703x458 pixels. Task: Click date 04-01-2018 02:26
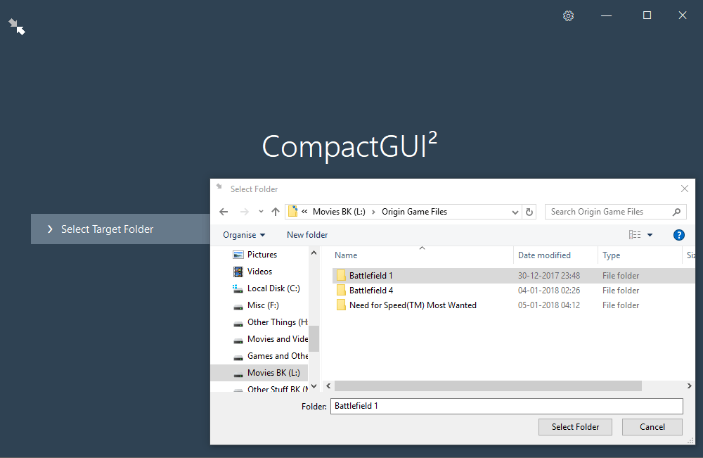point(549,291)
